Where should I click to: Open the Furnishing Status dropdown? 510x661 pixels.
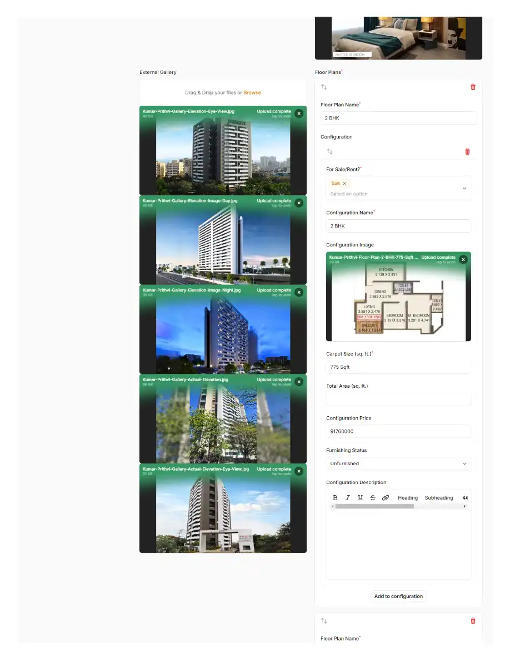coord(464,463)
